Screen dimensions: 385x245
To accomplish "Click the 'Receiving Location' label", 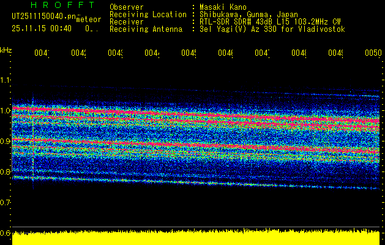I will point(148,15).
